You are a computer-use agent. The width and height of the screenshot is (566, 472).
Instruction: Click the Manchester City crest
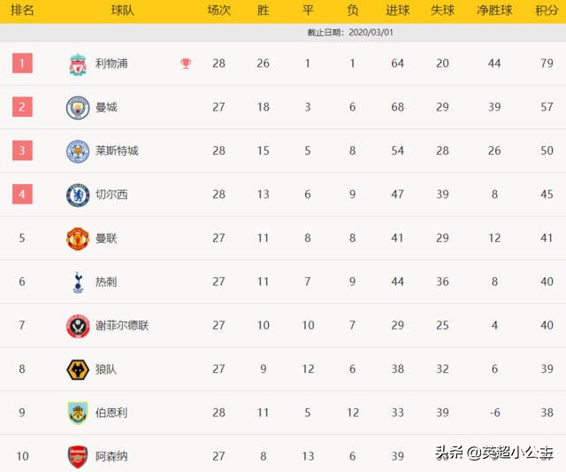pos(78,107)
